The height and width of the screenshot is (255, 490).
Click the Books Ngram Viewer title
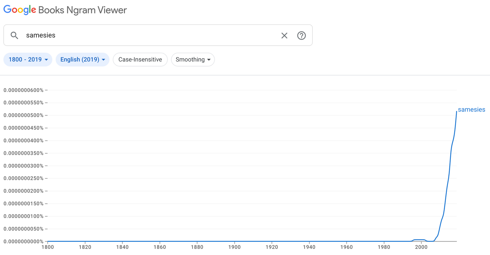coord(82,10)
